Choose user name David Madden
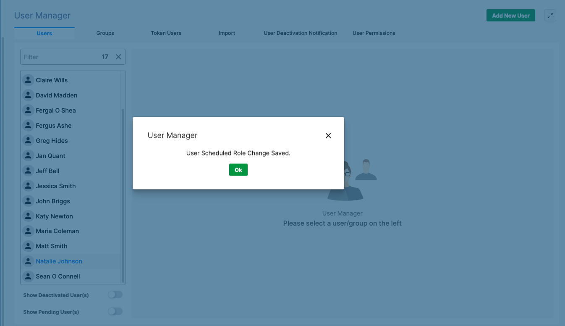This screenshot has height=326, width=565. [x=57, y=95]
